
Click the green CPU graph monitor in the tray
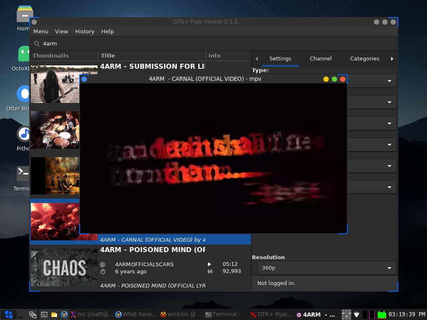click(382, 315)
